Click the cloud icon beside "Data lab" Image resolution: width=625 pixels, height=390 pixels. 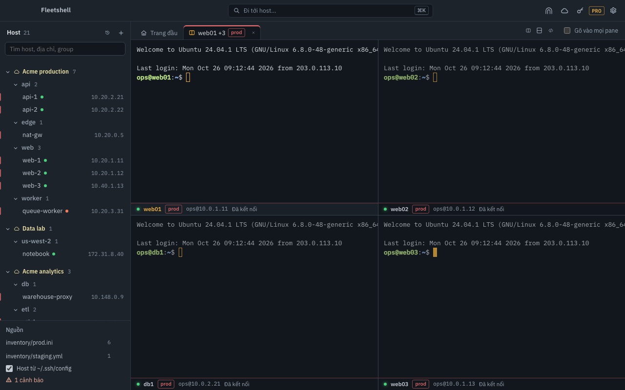17,229
